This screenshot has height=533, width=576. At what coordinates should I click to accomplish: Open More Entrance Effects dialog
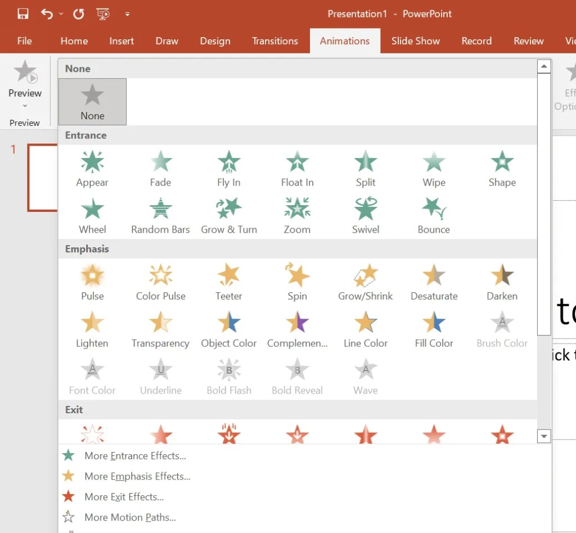click(135, 456)
